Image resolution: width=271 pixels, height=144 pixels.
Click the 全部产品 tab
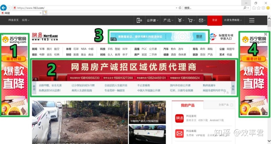coord(226,105)
